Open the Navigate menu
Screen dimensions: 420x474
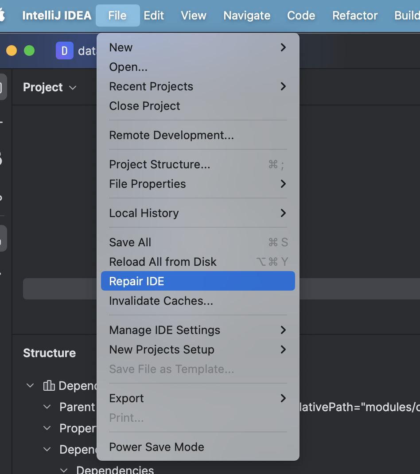247,16
